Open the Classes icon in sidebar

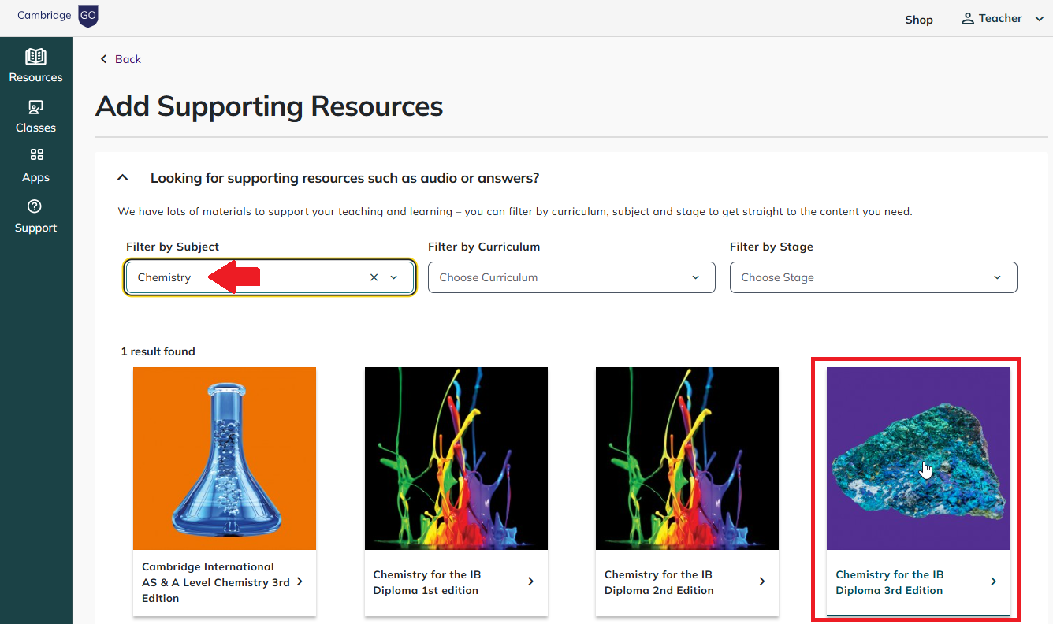tap(35, 107)
